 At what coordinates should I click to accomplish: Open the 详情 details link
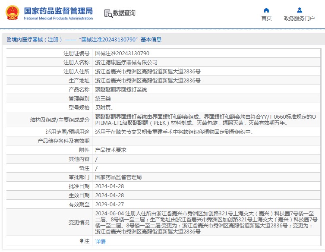tap(100, 242)
